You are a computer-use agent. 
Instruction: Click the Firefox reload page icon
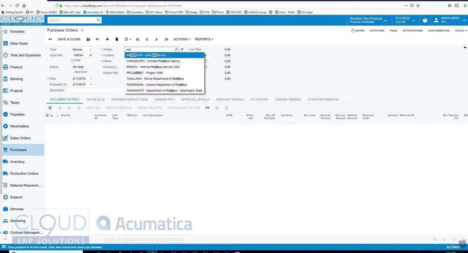17,5
